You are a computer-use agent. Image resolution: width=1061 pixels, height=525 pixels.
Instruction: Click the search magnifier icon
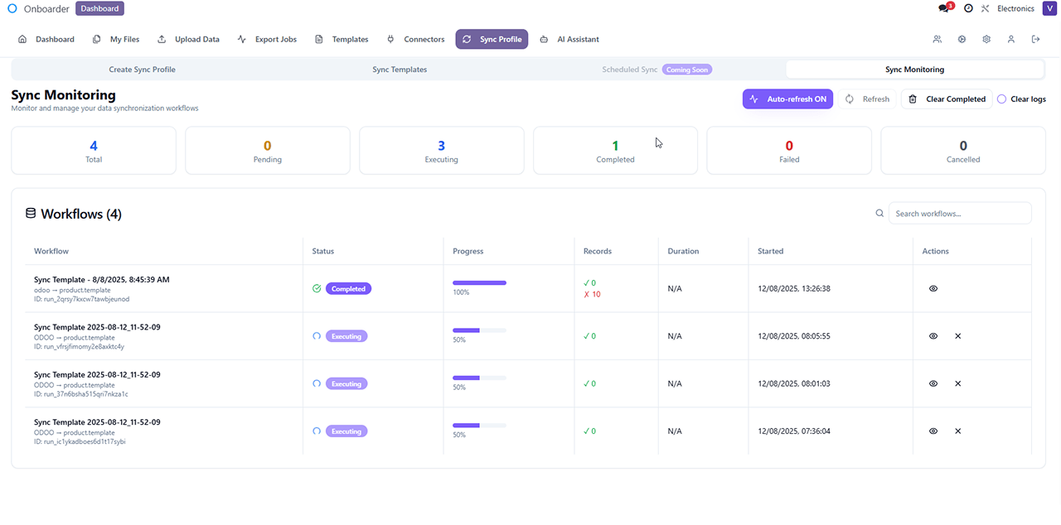[879, 214]
